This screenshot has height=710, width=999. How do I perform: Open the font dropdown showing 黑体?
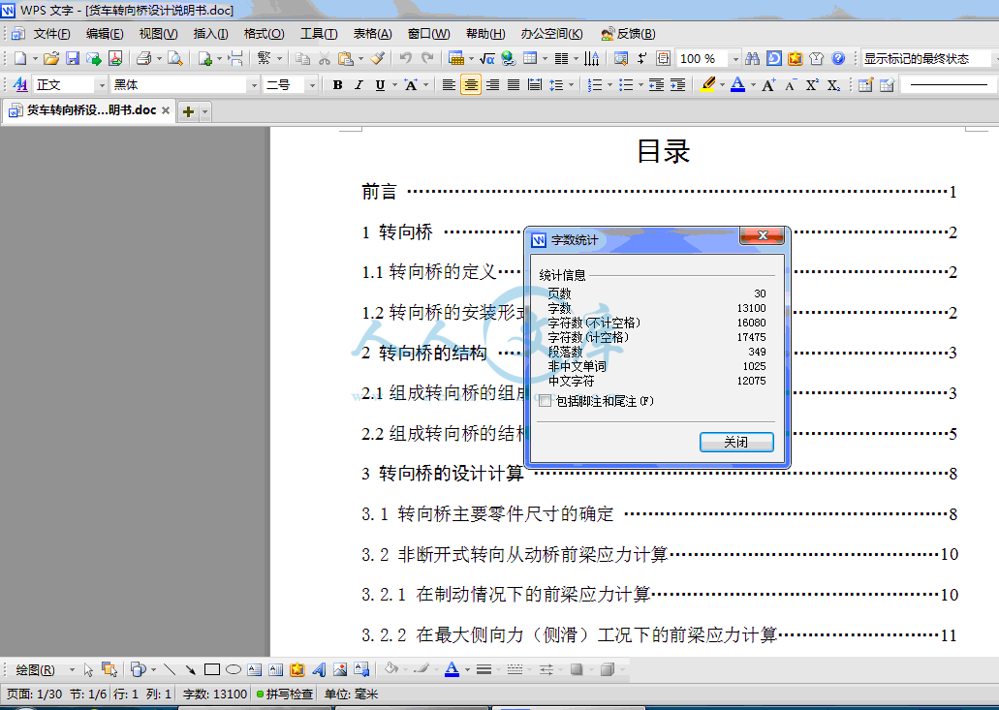[254, 84]
